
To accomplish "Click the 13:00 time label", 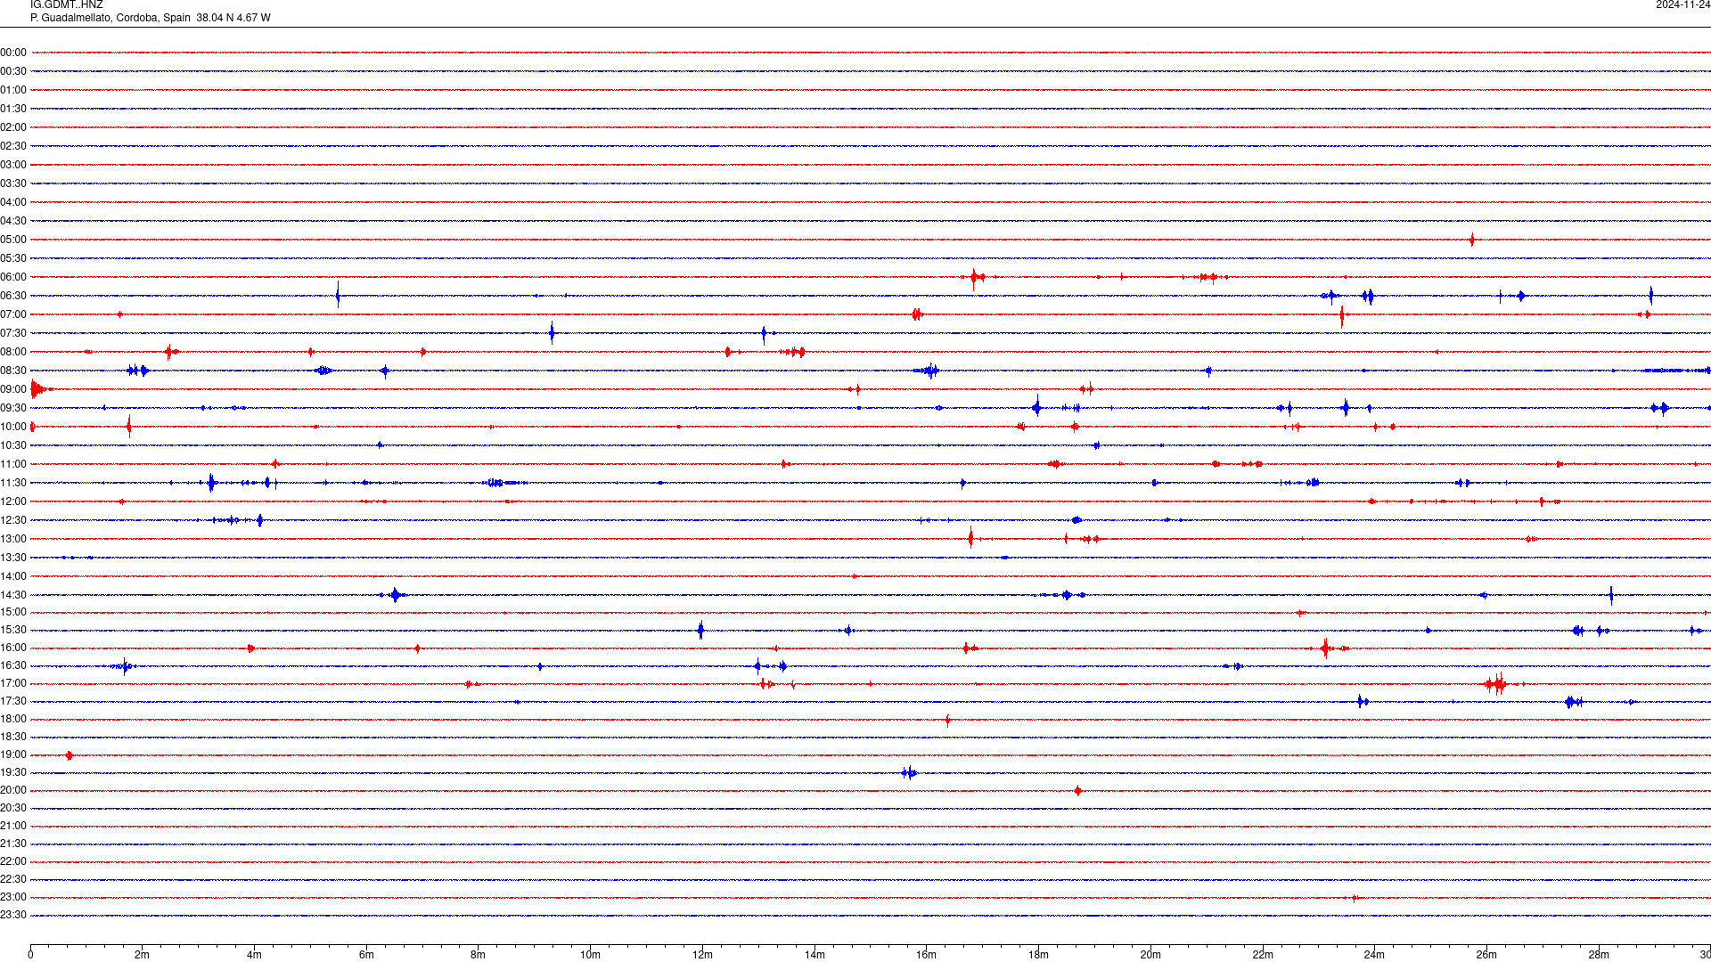I will pos(13,539).
